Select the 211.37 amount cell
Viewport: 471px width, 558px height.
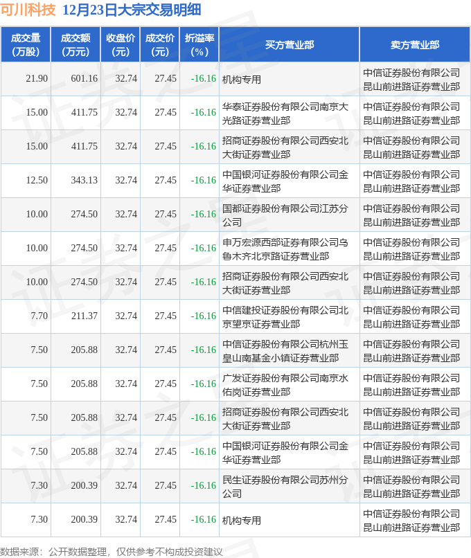tap(84, 316)
